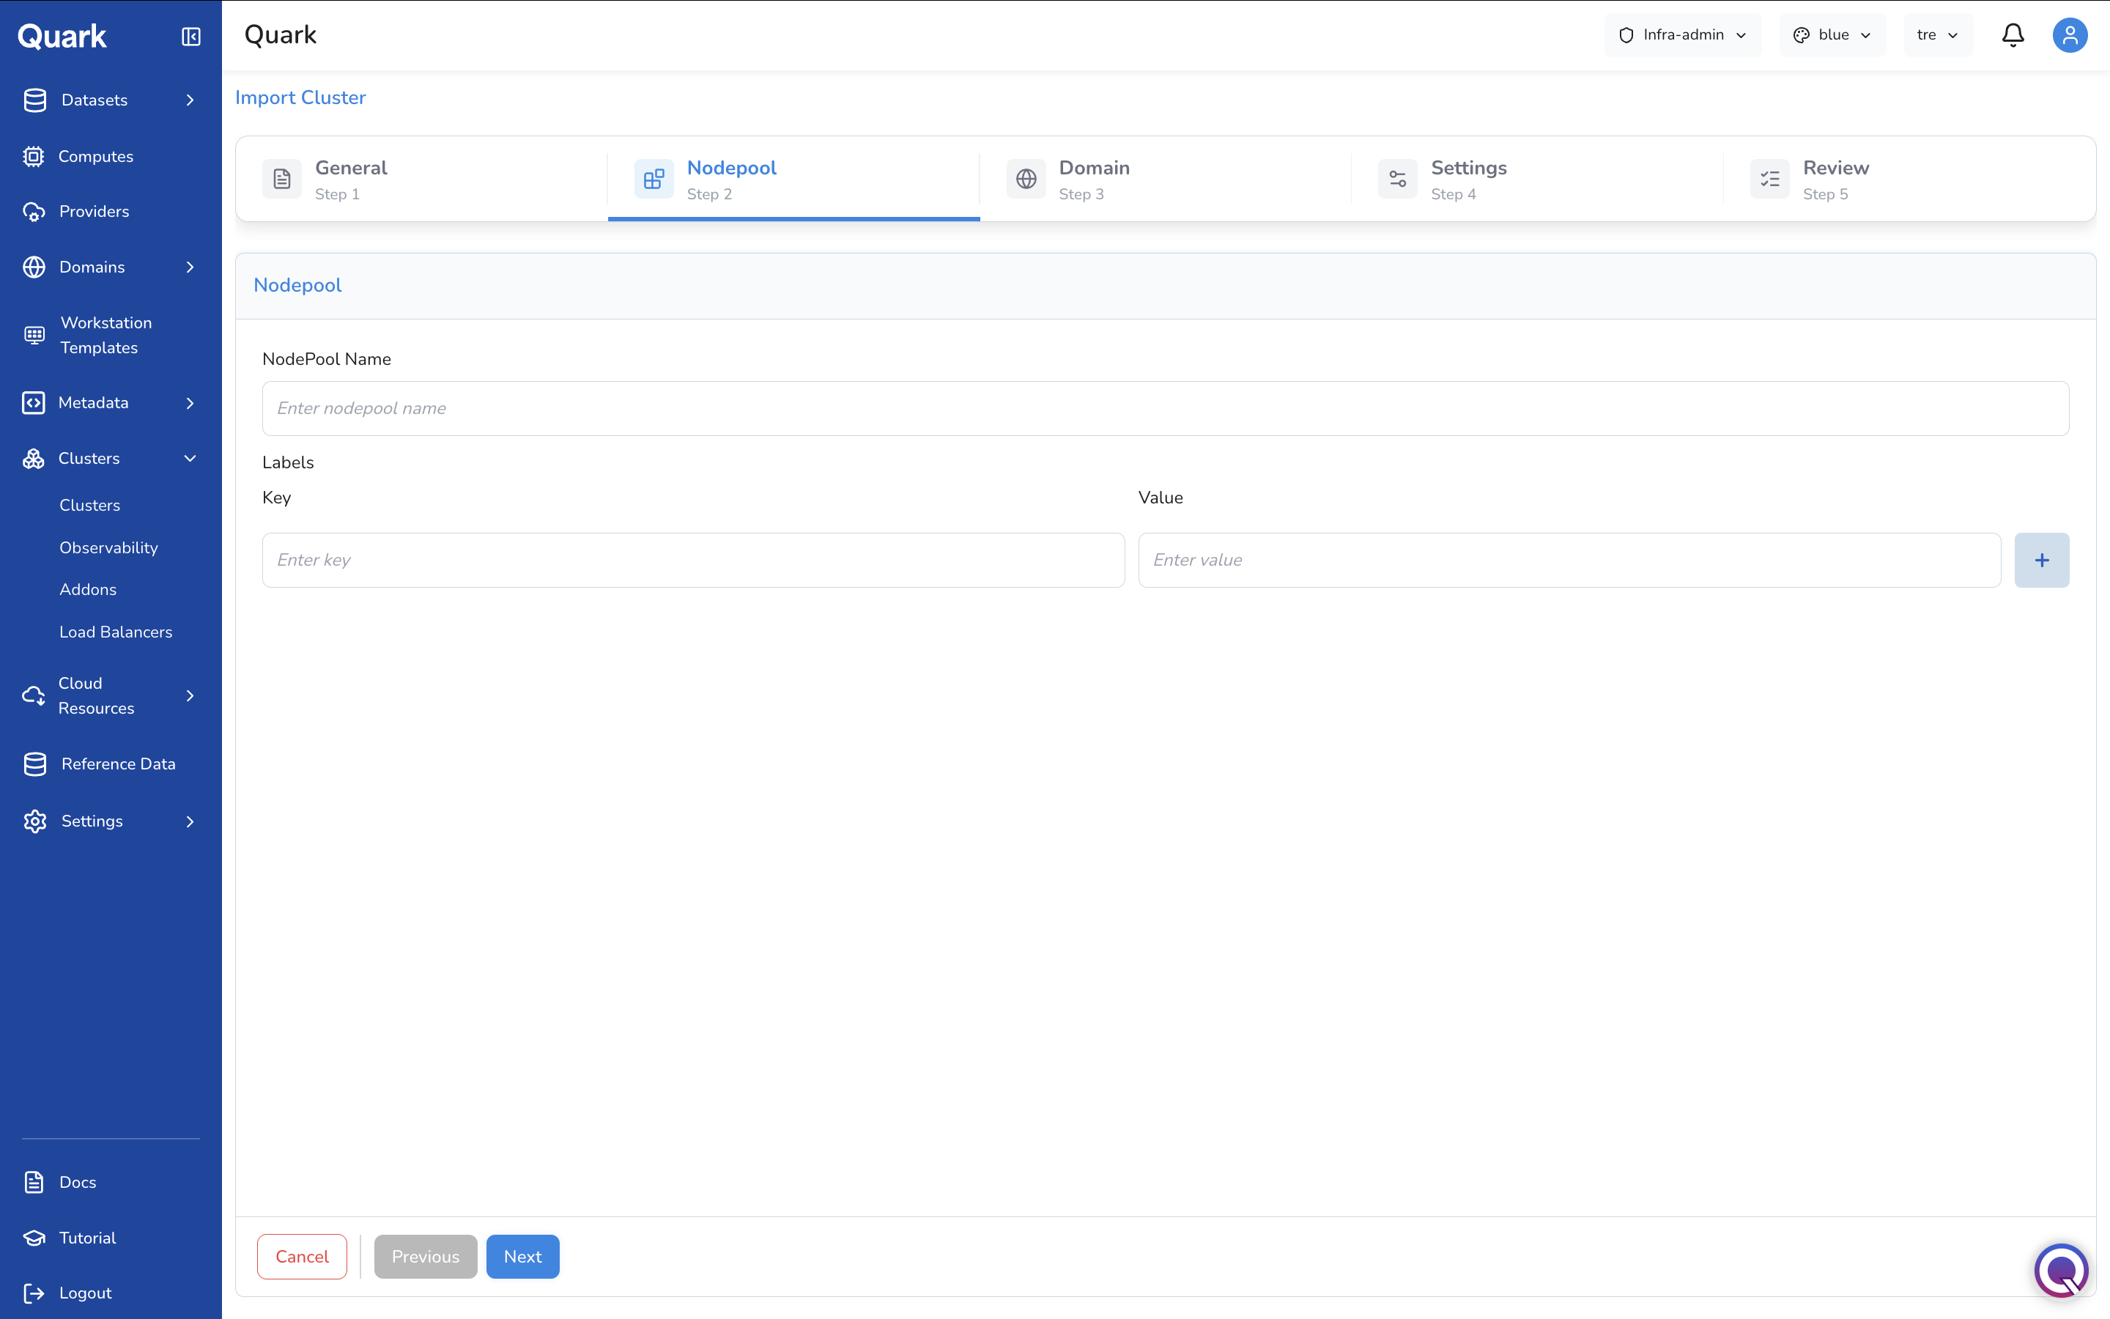
Task: Click the Metadata code icon
Action: [x=33, y=403]
